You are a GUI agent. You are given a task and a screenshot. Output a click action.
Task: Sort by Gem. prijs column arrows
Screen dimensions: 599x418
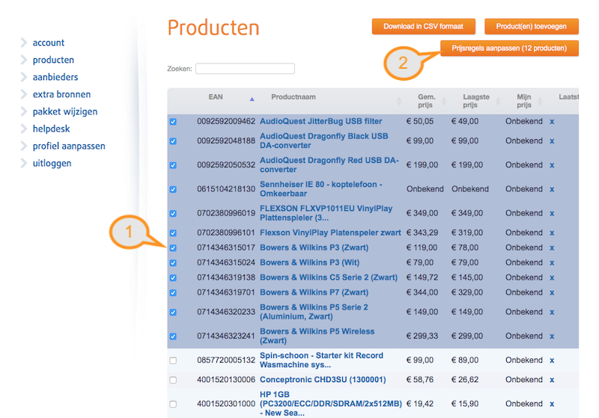tap(444, 101)
